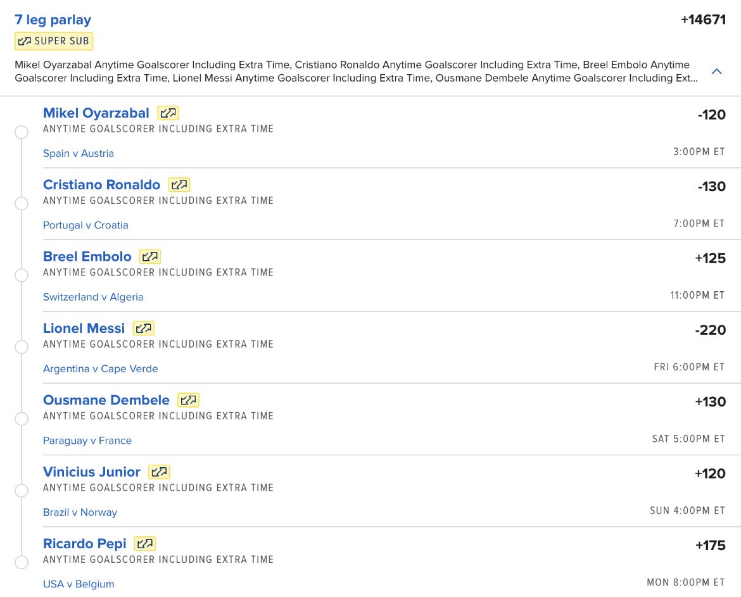Click the Super Sub icon beside Ricardo Pepi
This screenshot has width=741, height=597.
click(145, 544)
